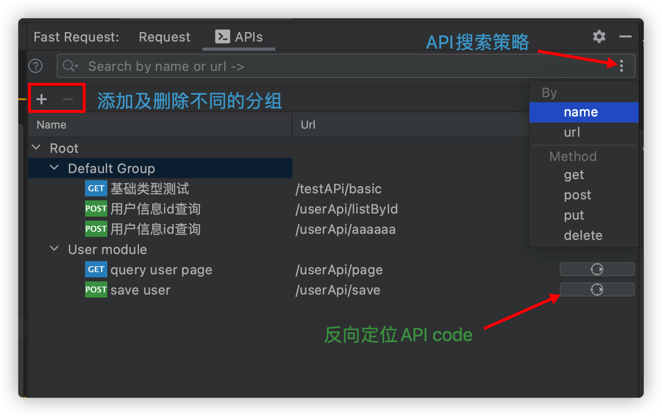
Task: Click the settings gear icon
Action: coord(599,36)
